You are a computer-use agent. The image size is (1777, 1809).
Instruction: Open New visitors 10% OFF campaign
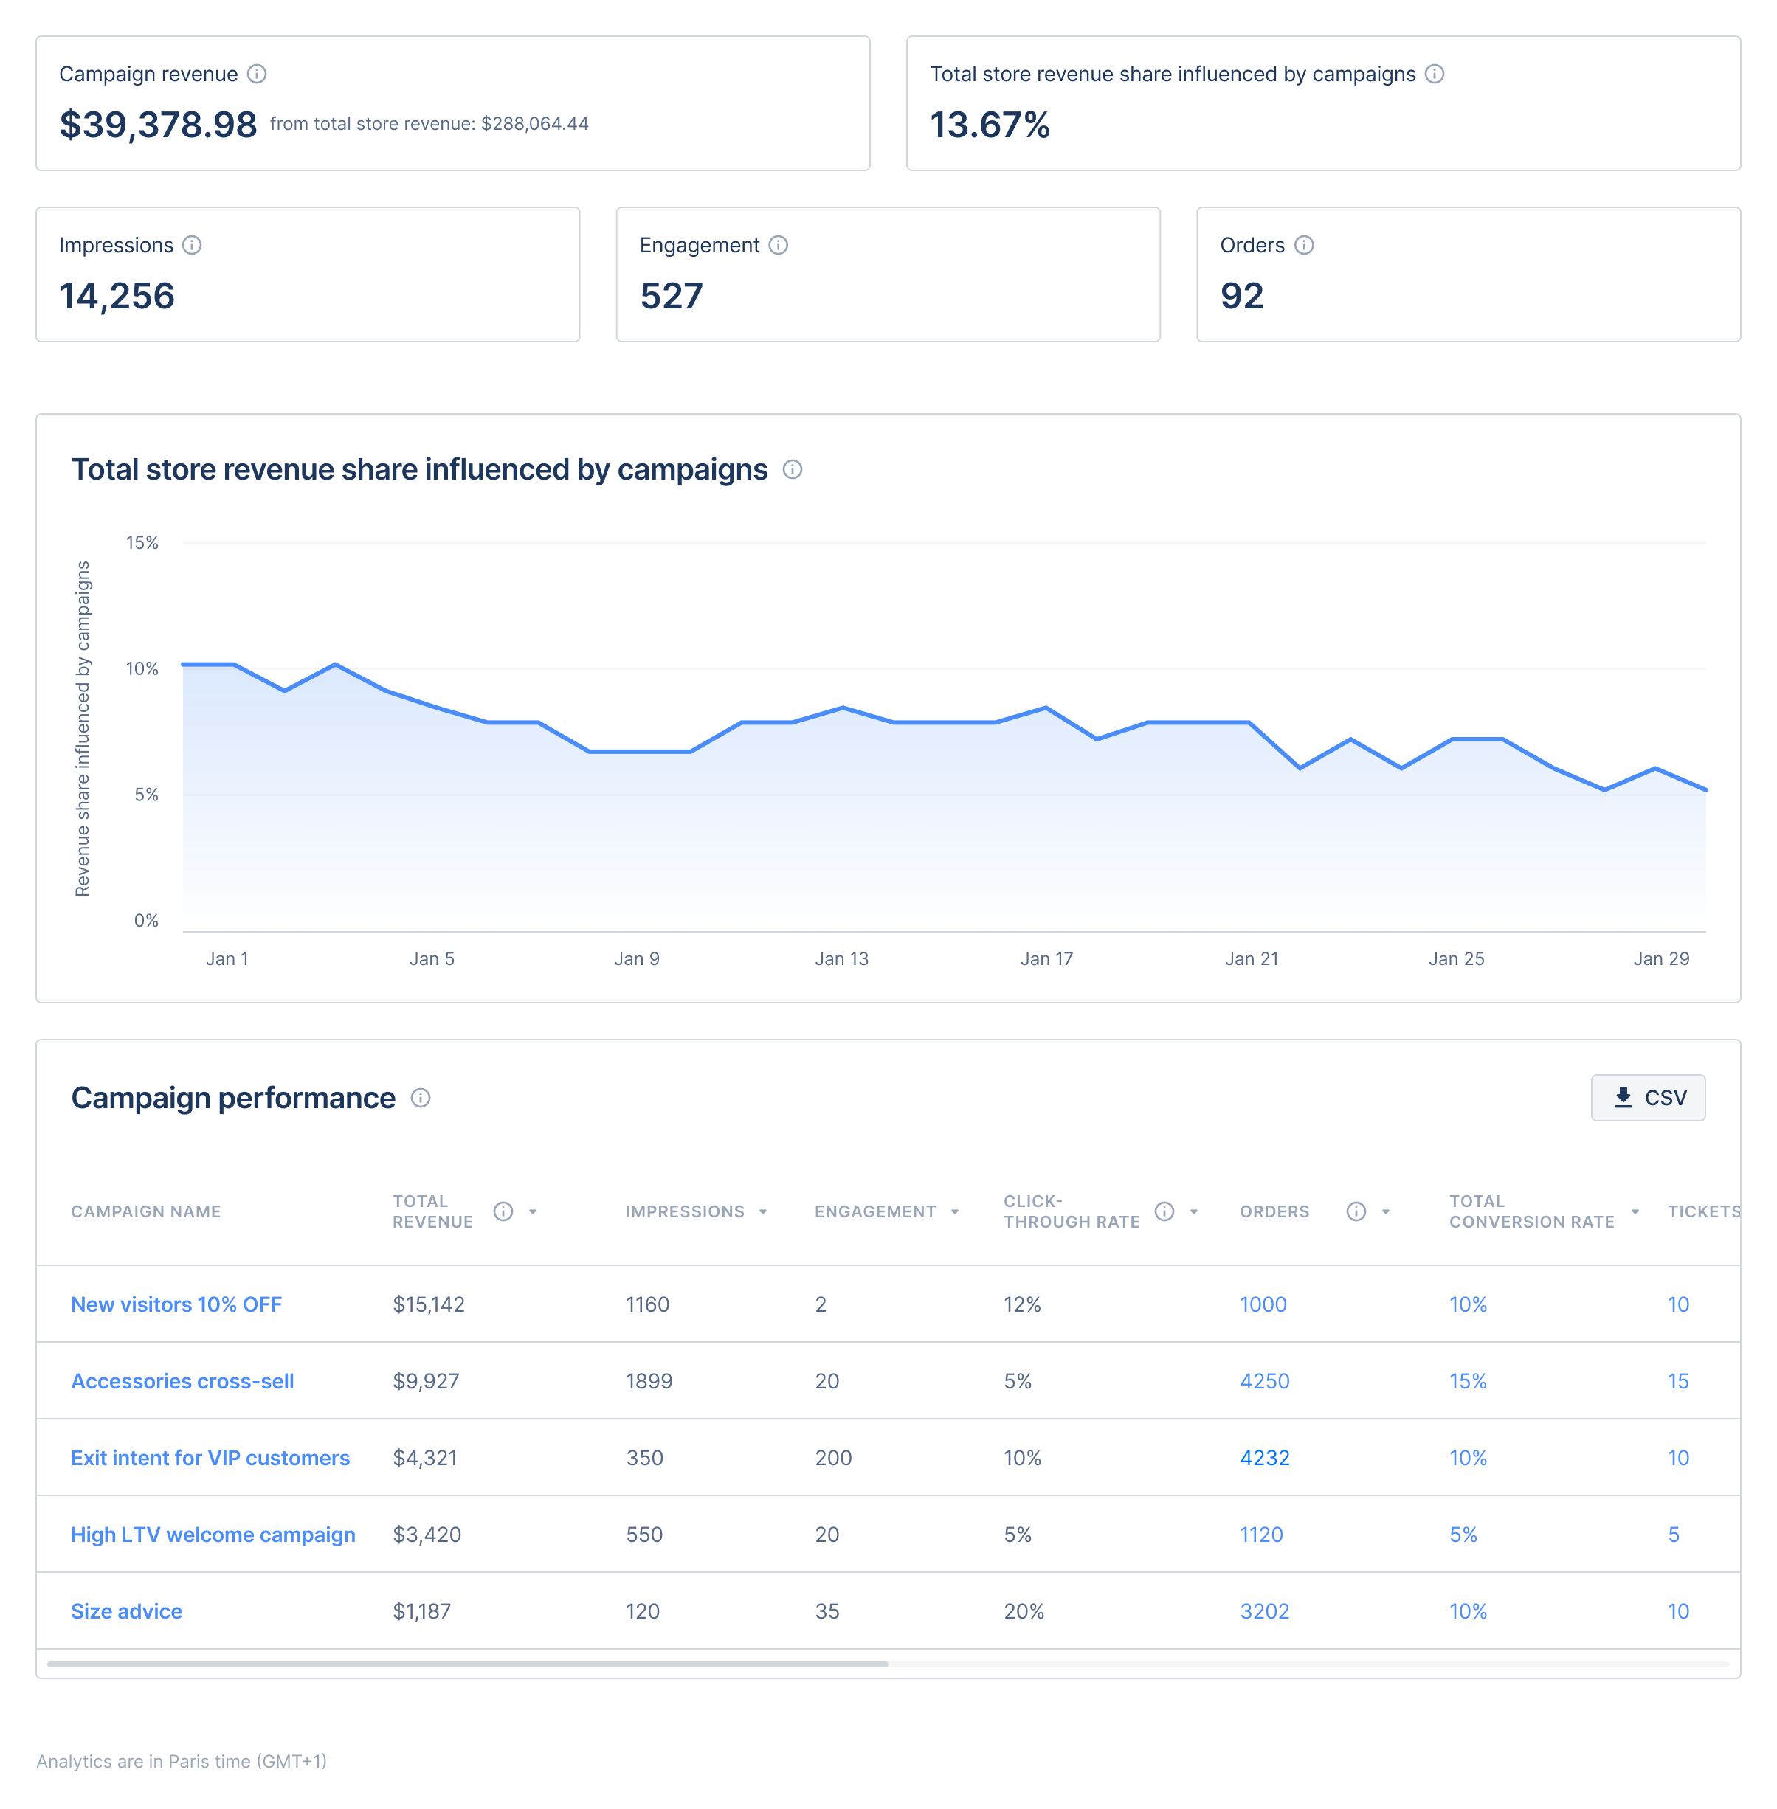(x=176, y=1304)
